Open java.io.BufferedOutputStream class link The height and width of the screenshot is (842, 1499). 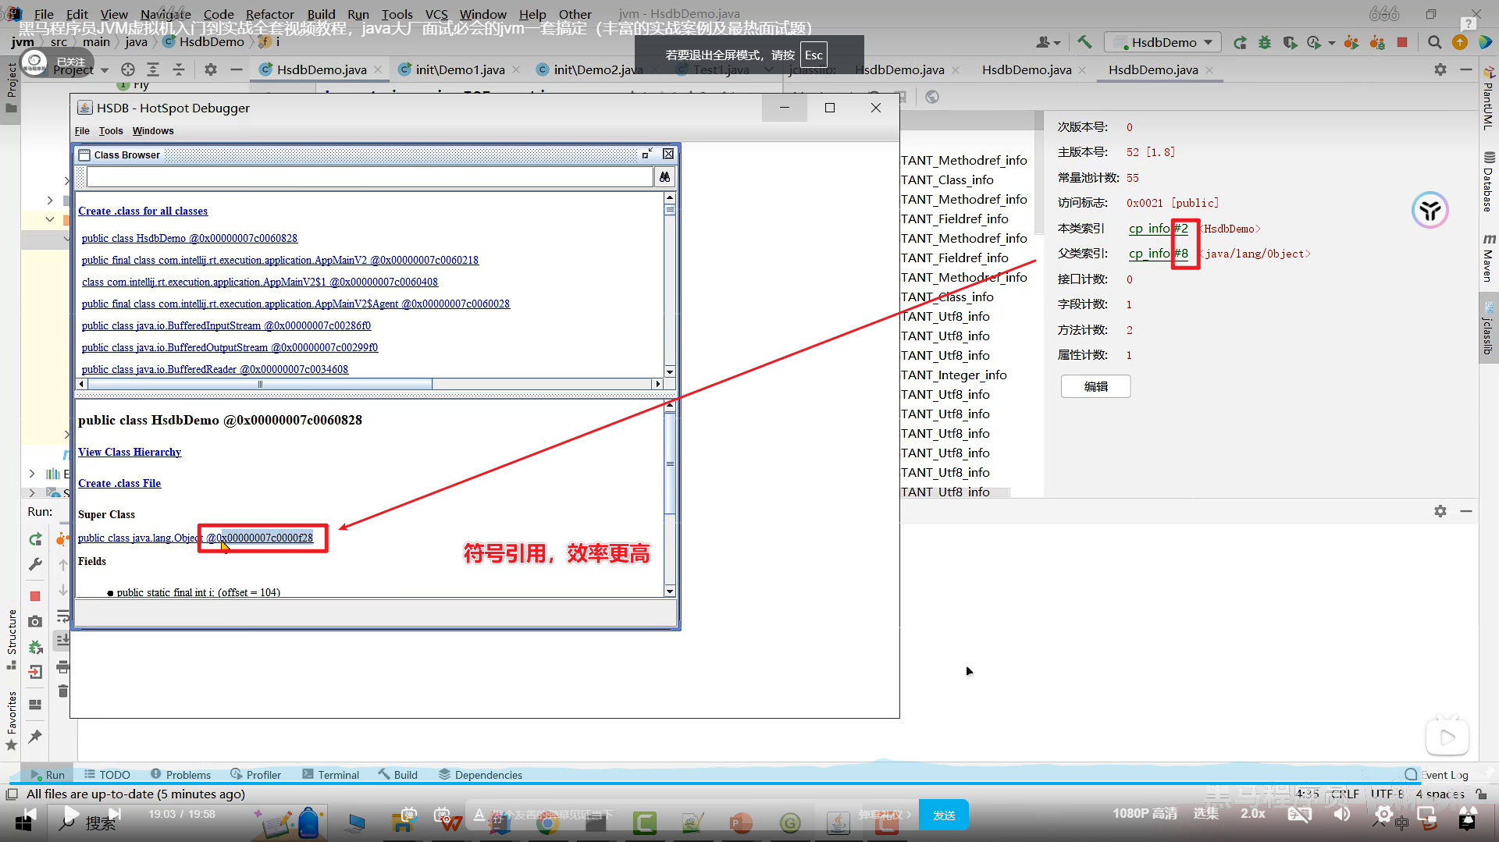[x=230, y=347]
